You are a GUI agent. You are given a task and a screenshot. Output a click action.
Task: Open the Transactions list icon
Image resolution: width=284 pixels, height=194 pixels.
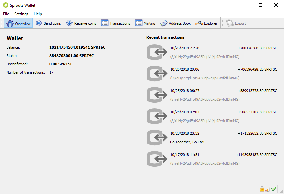pyautogui.click(x=105, y=23)
